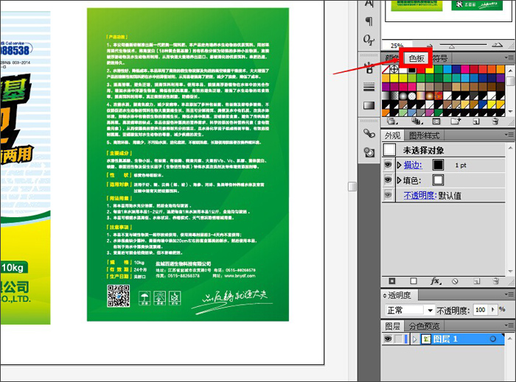Switch to the 符号 tab
516x382 pixels.
[440, 58]
